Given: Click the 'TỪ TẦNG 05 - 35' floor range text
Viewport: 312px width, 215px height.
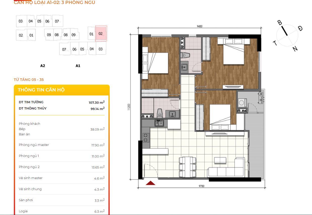Looking at the screenshot, I should pyautogui.click(x=29, y=80).
